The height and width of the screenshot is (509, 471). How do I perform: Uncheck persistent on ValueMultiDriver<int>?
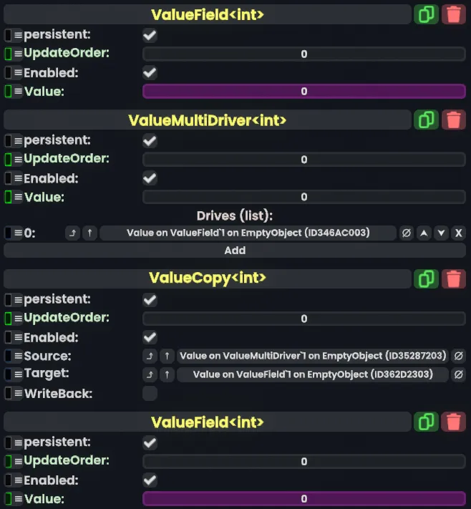150,140
